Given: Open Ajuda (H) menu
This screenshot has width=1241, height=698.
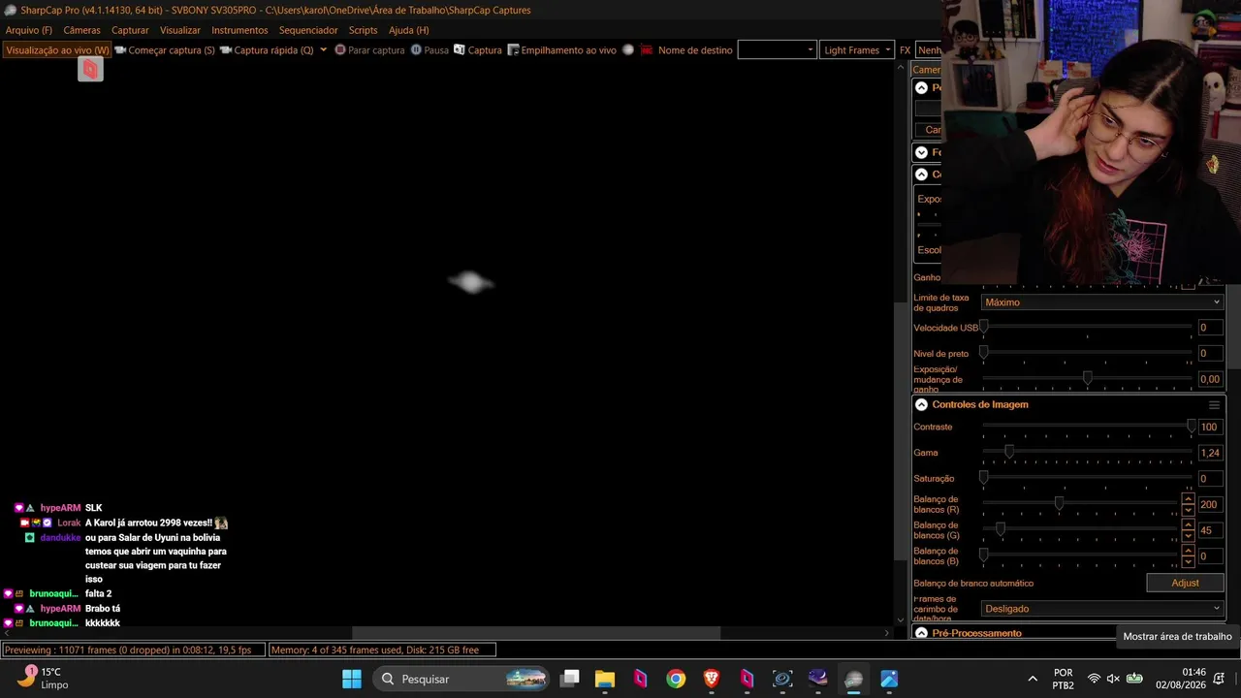Looking at the screenshot, I should (x=408, y=30).
